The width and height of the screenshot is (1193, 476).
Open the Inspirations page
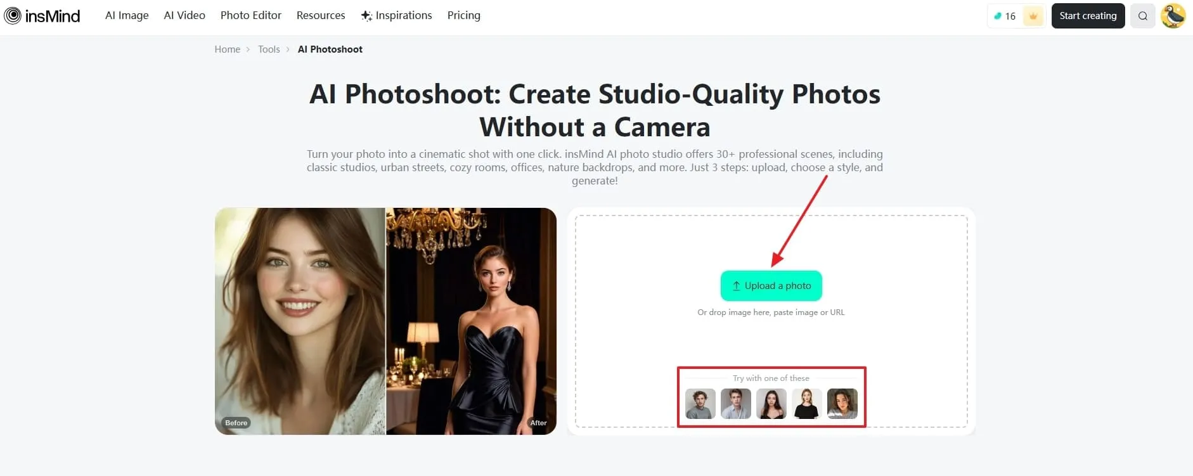click(397, 15)
